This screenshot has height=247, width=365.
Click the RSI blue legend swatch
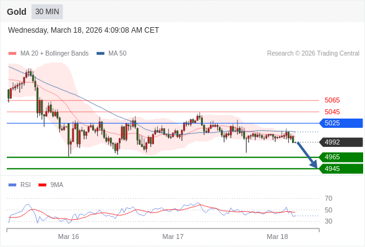12,185
